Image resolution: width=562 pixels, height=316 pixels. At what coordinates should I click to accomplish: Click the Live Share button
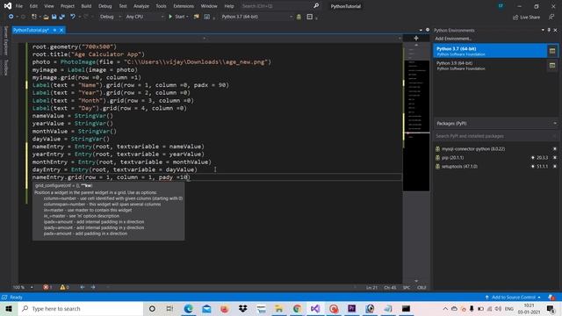coord(526,18)
